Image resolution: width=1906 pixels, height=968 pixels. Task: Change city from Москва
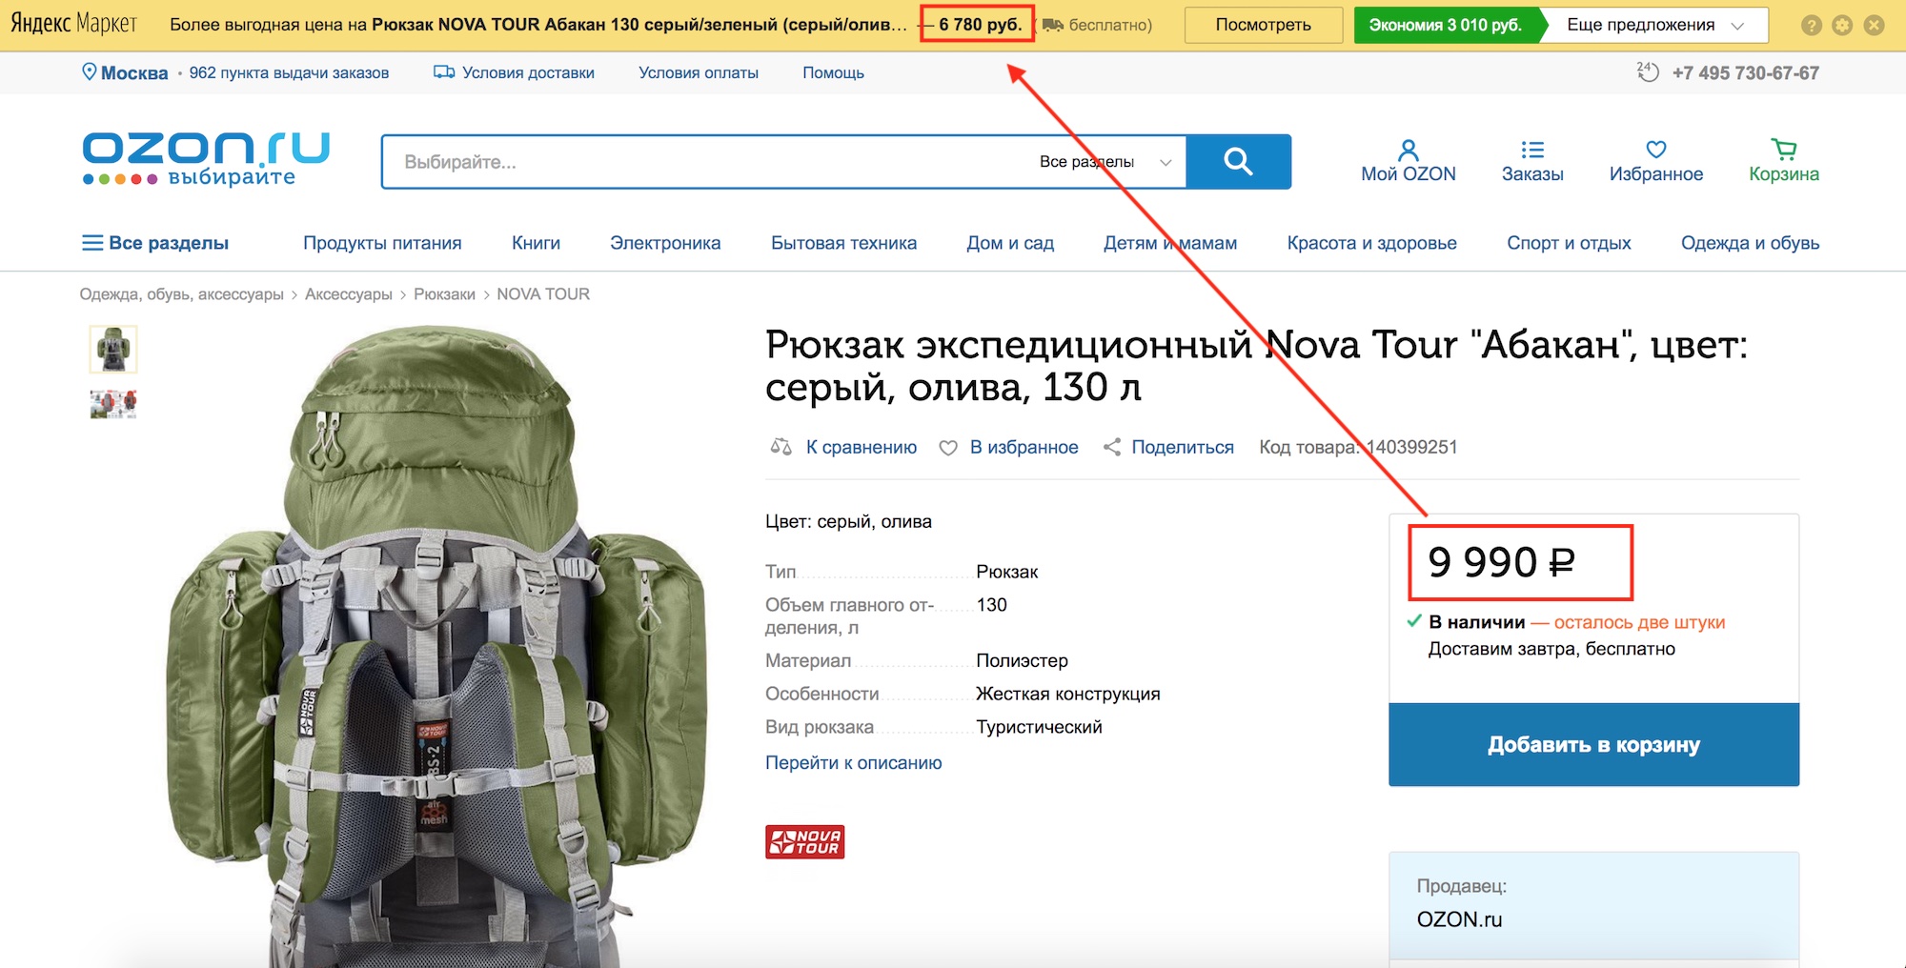click(134, 73)
